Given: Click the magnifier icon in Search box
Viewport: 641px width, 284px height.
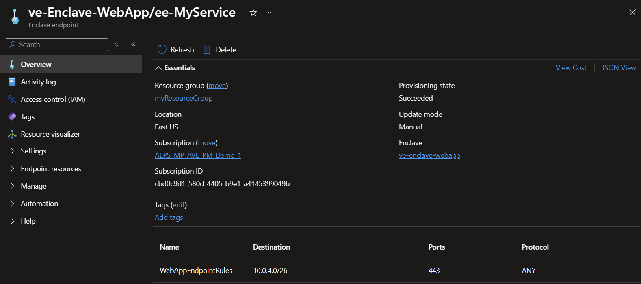Looking at the screenshot, I should click(x=13, y=45).
